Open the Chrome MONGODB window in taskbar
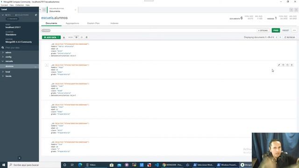 click(x=172, y=165)
